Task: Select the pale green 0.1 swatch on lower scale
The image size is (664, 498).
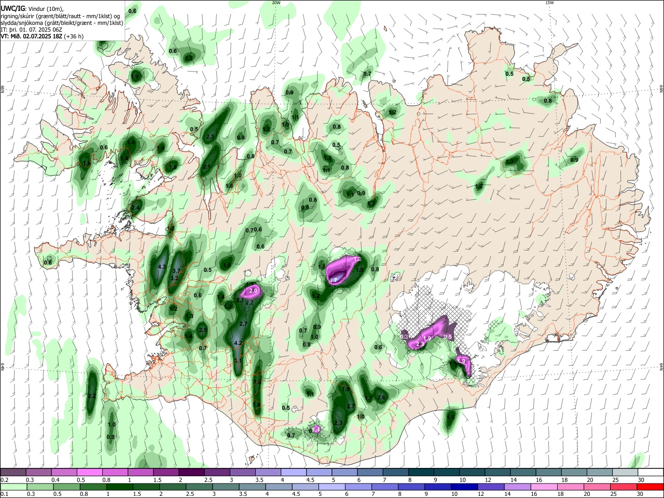Action: click(13, 487)
